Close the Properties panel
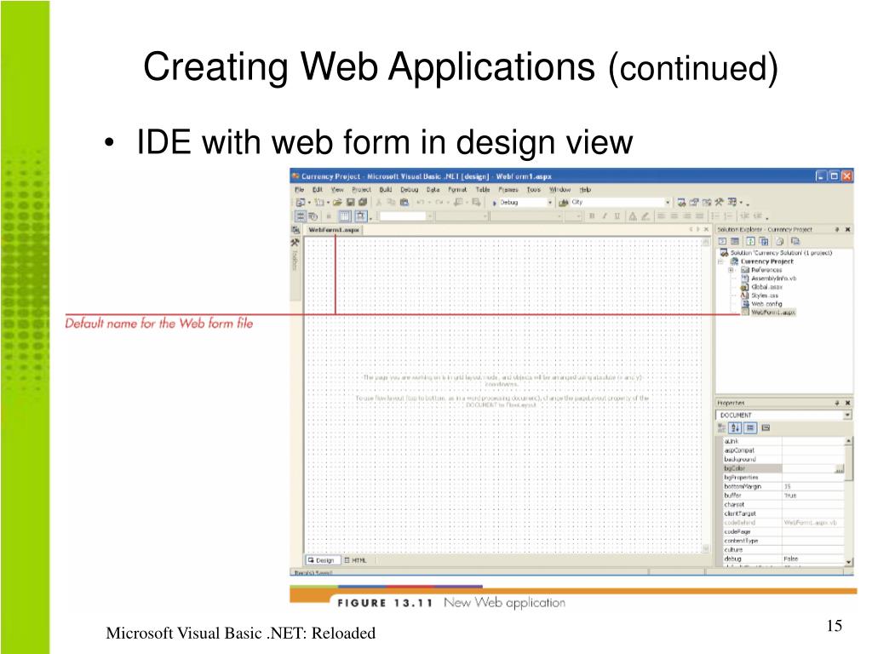Image resolution: width=872 pixels, height=654 pixels. [x=847, y=403]
